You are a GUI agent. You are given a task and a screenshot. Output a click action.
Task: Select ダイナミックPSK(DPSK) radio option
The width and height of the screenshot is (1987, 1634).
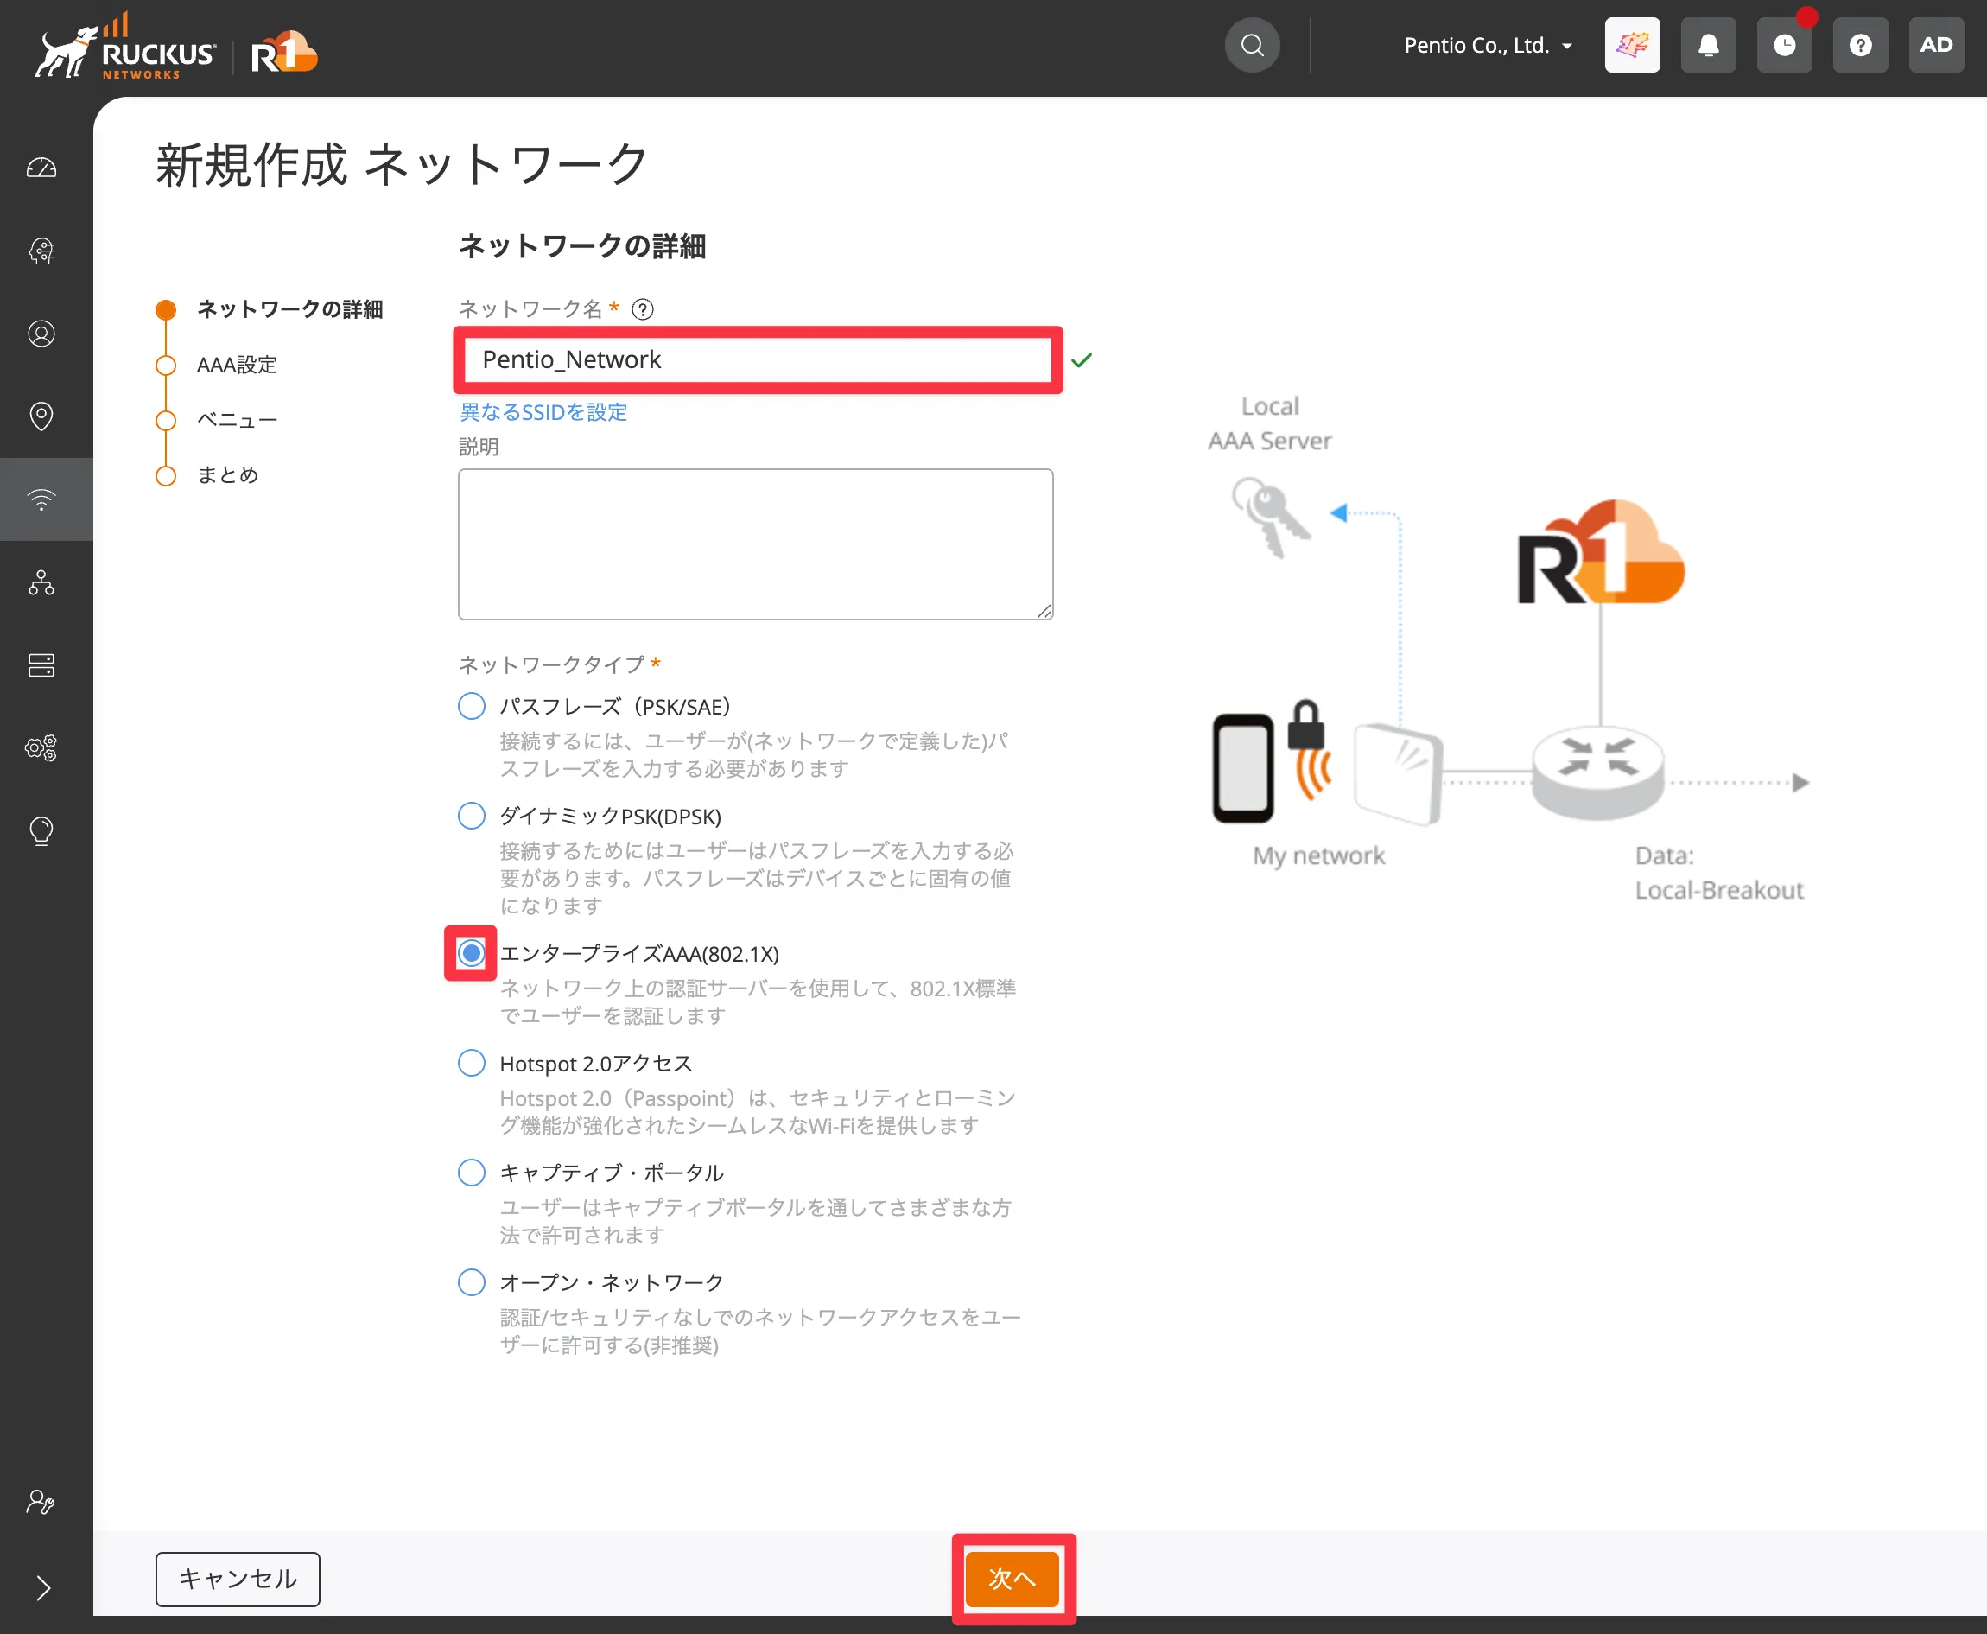pos(472,816)
